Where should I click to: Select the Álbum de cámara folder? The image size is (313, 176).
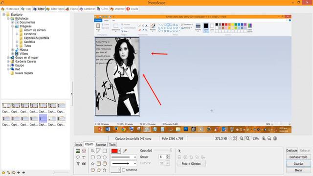pos(35,30)
